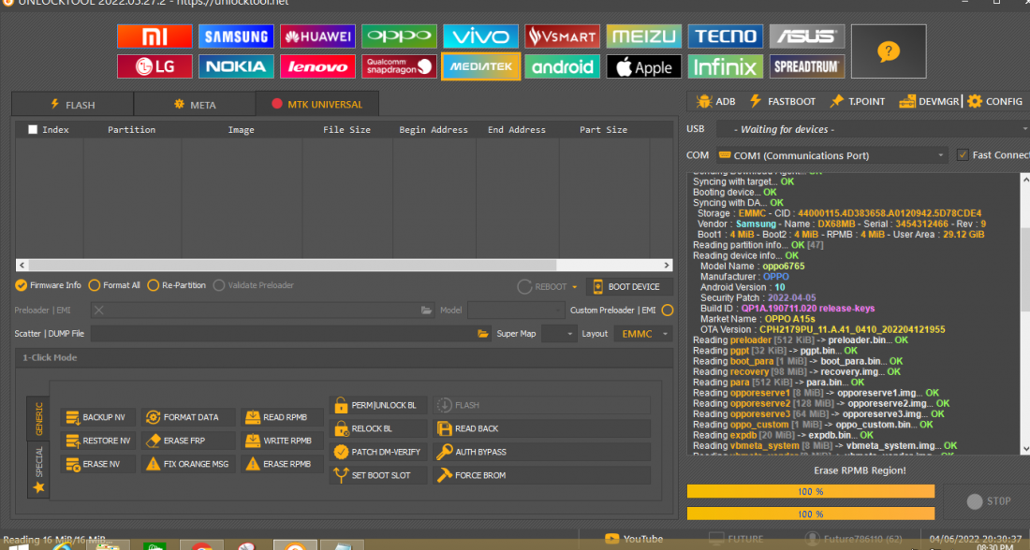Select the LG brand tile
This screenshot has width=1030, height=550.
point(154,66)
